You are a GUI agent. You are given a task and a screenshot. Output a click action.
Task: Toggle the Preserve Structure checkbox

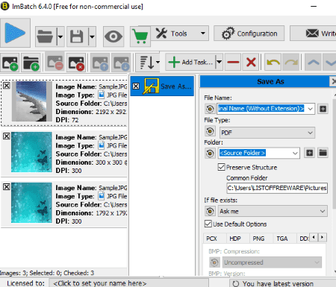(221, 167)
